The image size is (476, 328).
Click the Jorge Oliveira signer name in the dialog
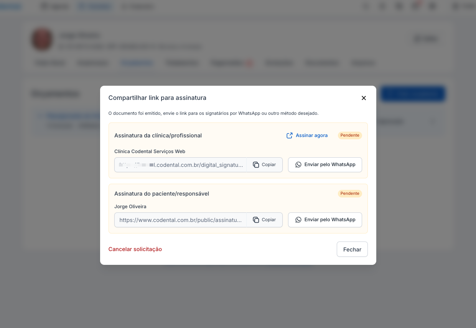pos(130,207)
